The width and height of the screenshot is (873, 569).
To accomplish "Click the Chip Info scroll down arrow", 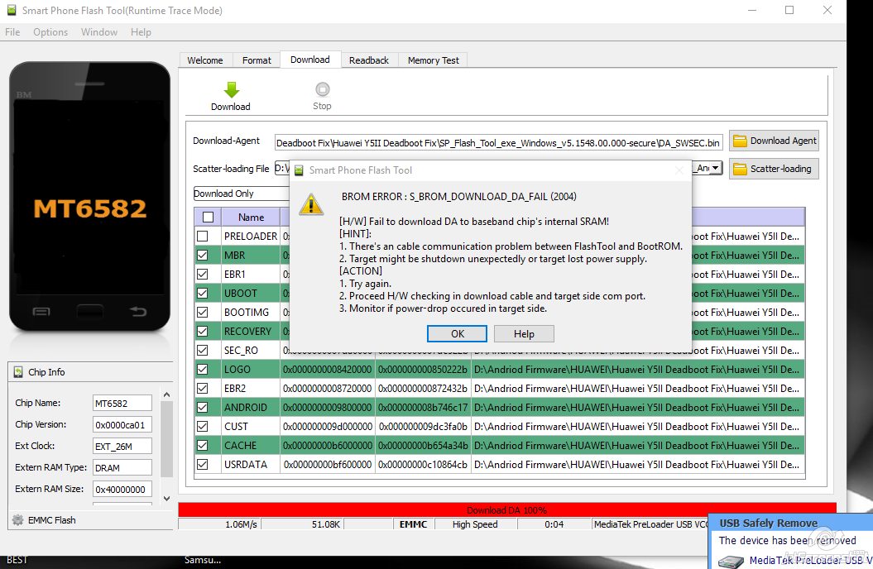I will (166, 499).
